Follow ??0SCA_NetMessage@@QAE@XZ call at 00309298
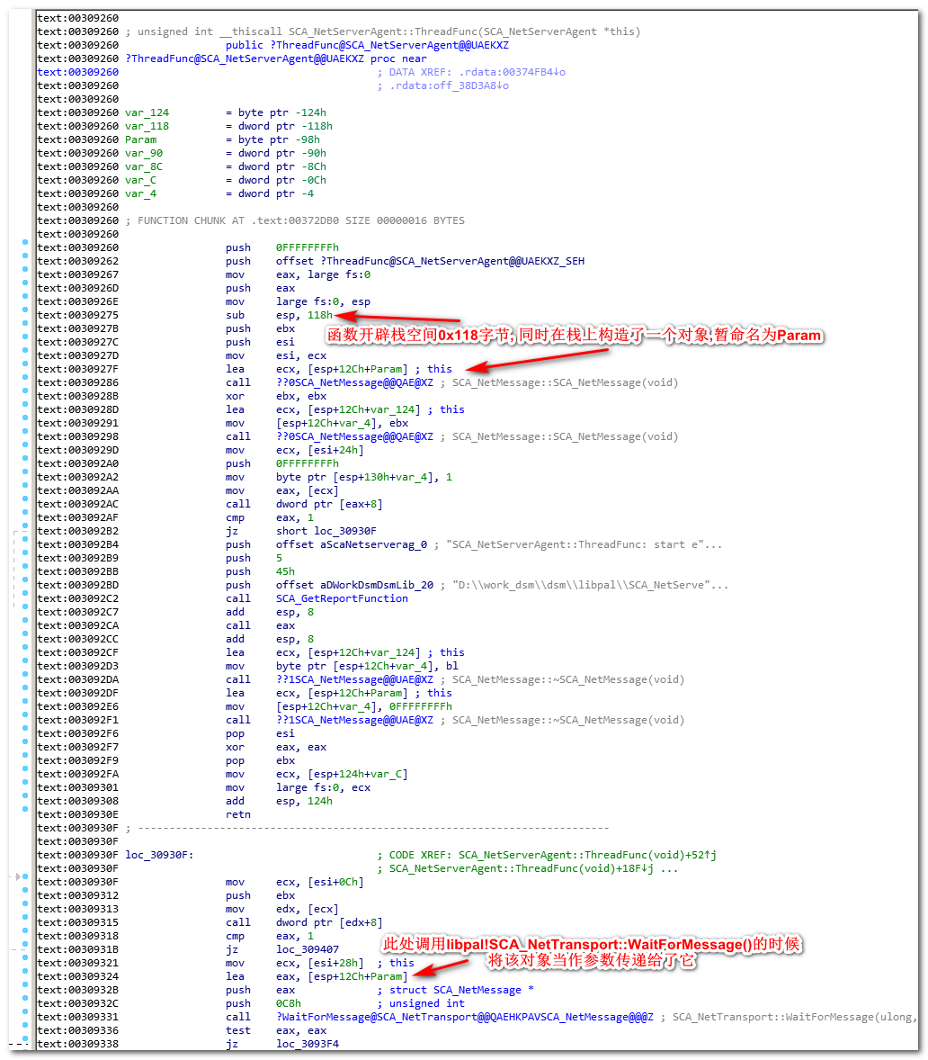 click(x=354, y=437)
